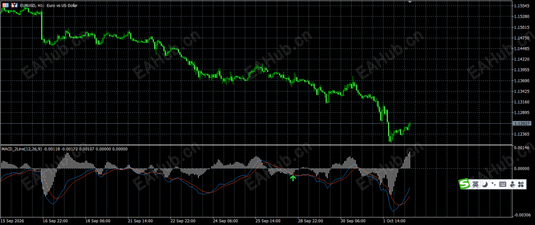
Task: Switch the IME 英 language mode
Action: 476,184
